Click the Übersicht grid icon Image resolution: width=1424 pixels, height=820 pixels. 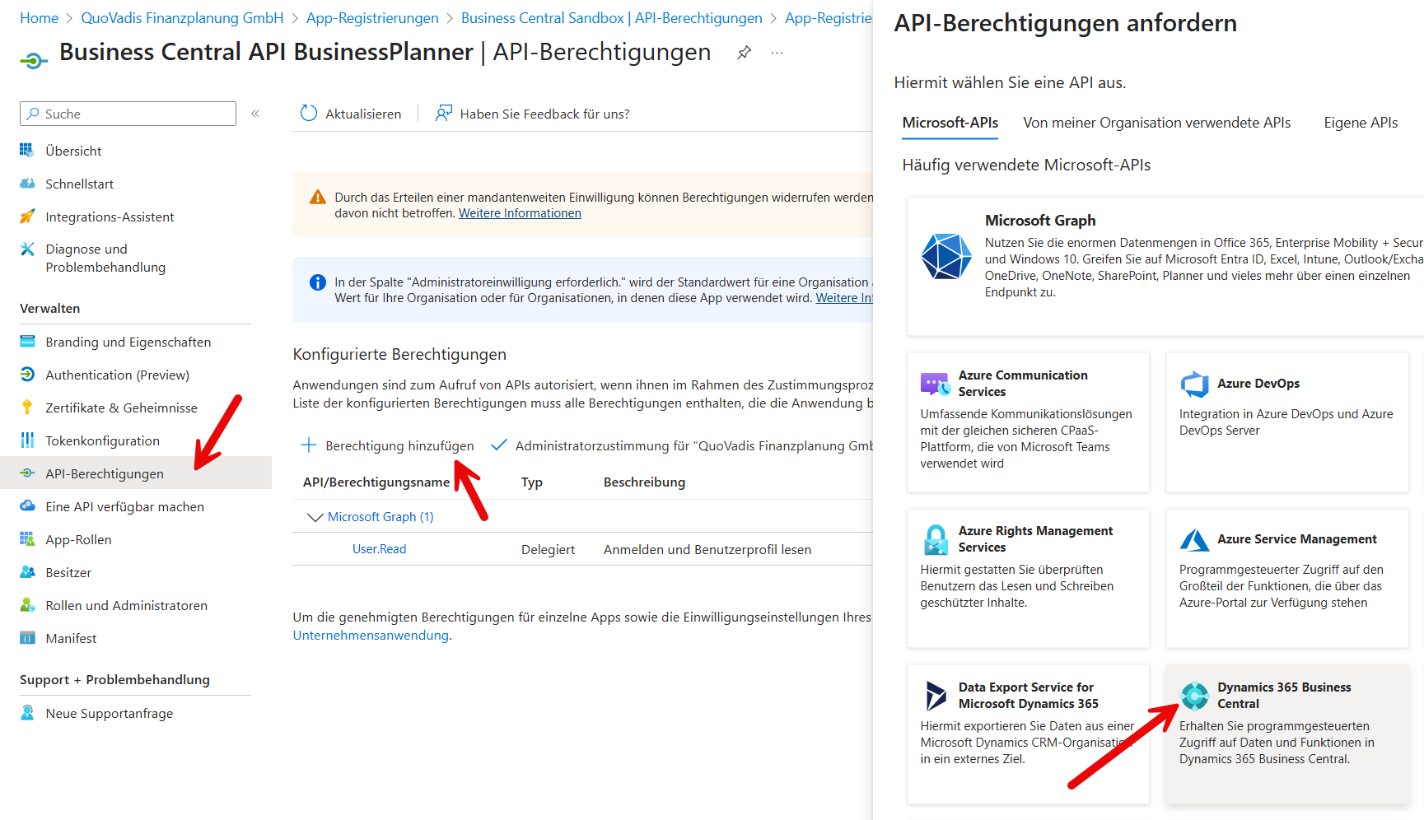[27, 151]
